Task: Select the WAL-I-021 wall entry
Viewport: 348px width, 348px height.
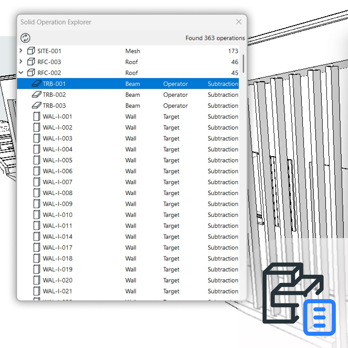Action: click(x=57, y=291)
